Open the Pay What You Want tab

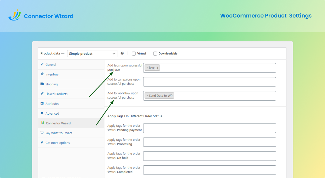coord(71,133)
